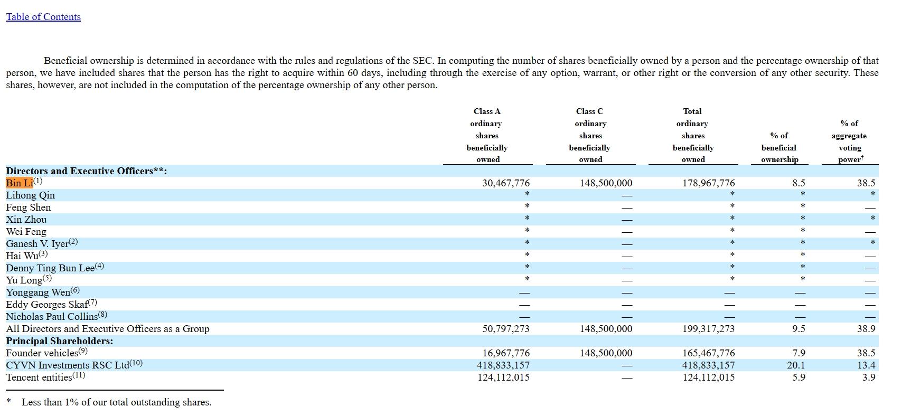Click Tencent Class A value 124,112,015

click(x=503, y=377)
